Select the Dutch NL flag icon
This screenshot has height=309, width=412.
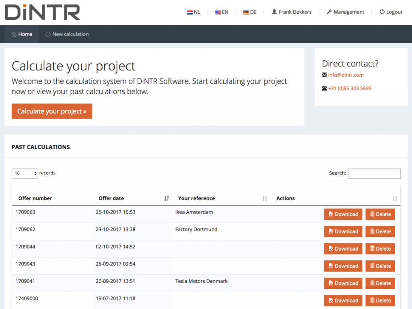click(189, 12)
